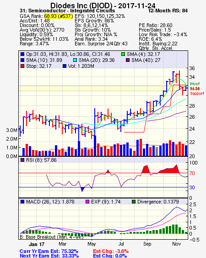Click the EPS Growth: 86% value
The height and width of the screenshot is (258, 206).
pyautogui.click(x=94, y=21)
